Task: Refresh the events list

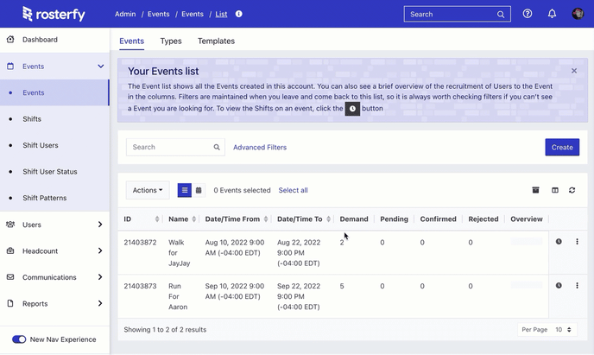Action: pyautogui.click(x=572, y=190)
